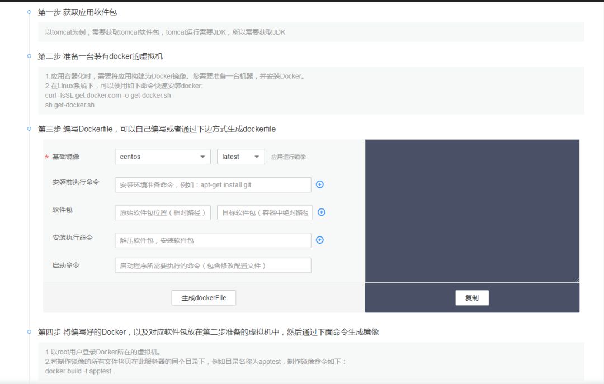604x384 pixels.
Task: Focus the 原始软件包位置 input field
Action: pyautogui.click(x=163, y=212)
